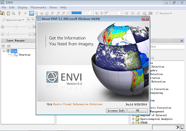Click the Go To input field

(31, 20)
